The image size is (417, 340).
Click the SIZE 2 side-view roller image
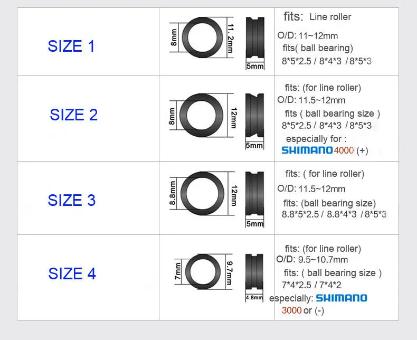point(254,116)
